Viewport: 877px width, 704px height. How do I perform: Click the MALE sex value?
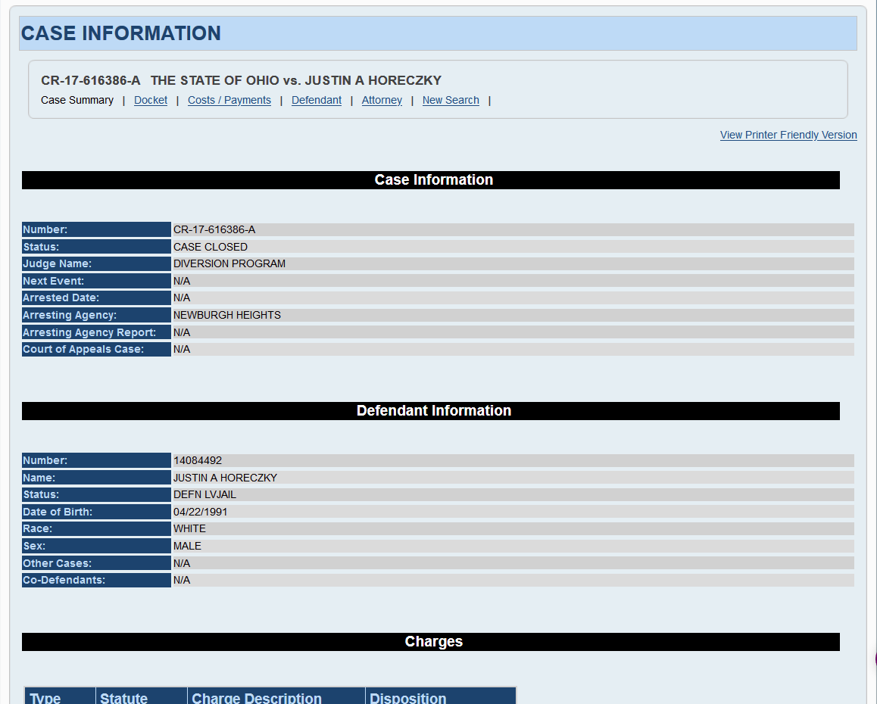tap(187, 547)
